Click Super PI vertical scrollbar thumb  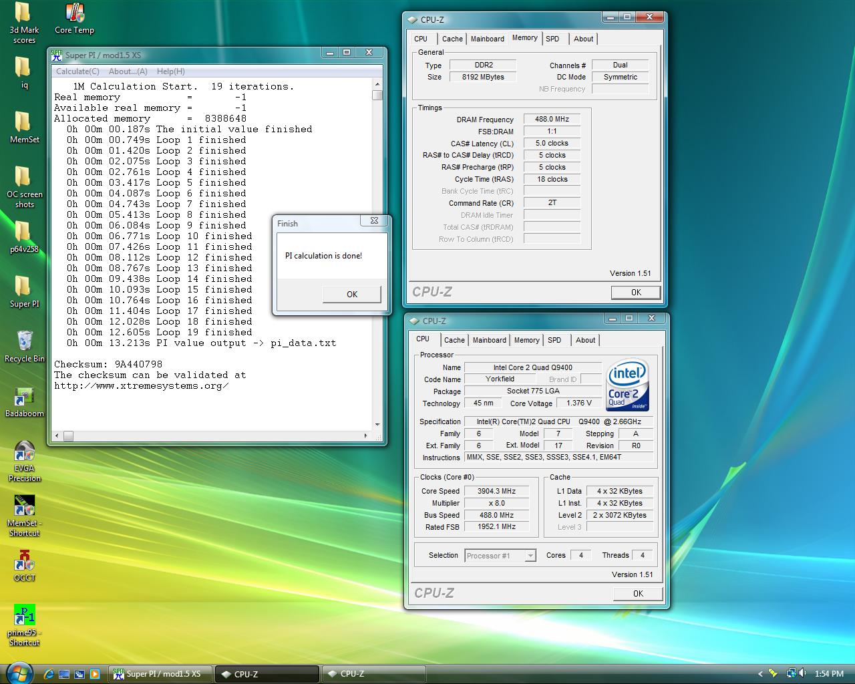point(377,95)
